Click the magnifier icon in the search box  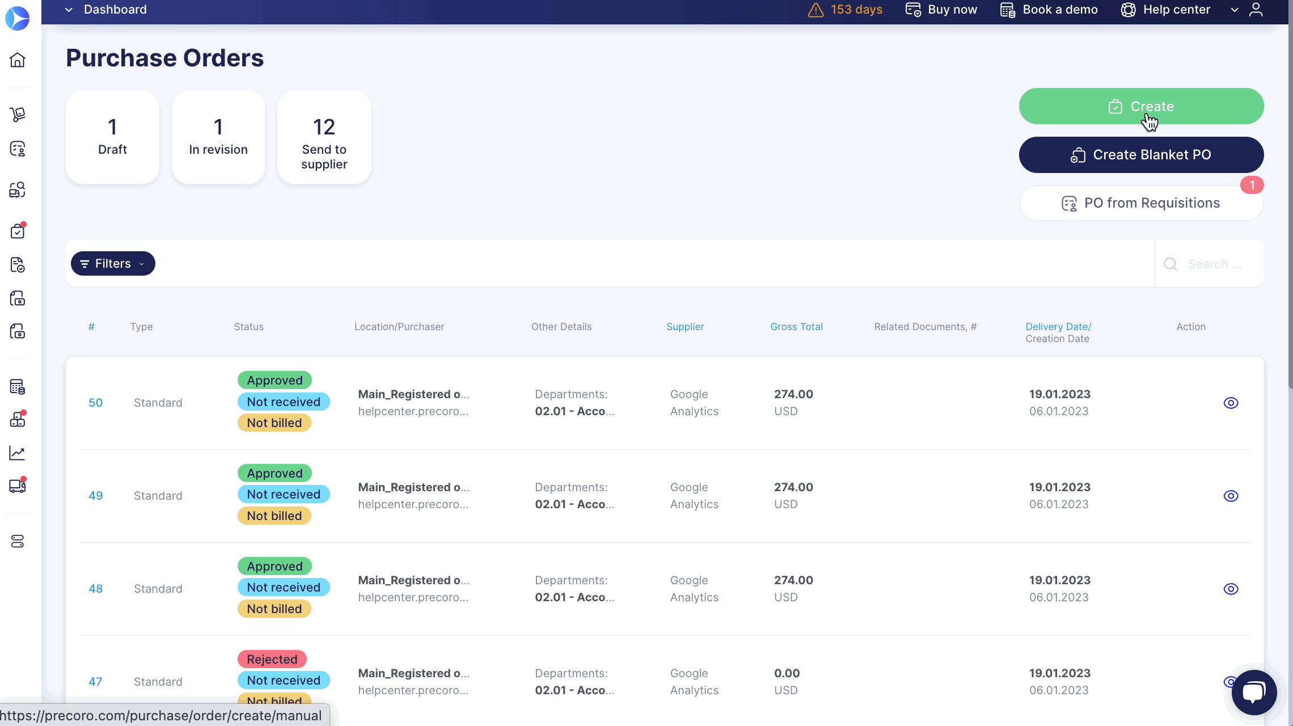tap(1171, 264)
